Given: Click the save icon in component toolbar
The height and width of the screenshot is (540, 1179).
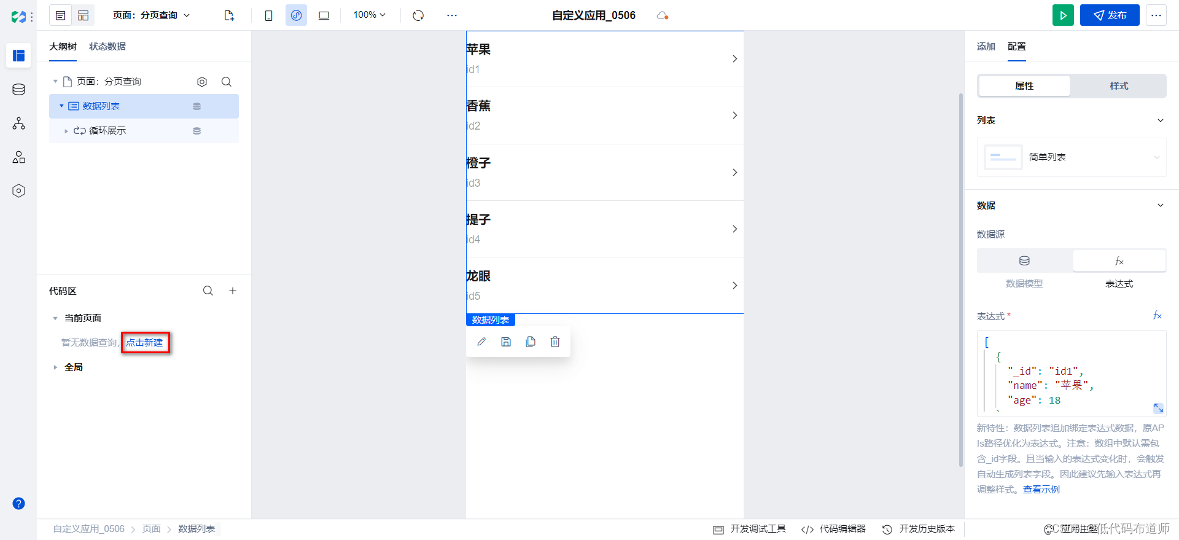Looking at the screenshot, I should click(x=506, y=342).
